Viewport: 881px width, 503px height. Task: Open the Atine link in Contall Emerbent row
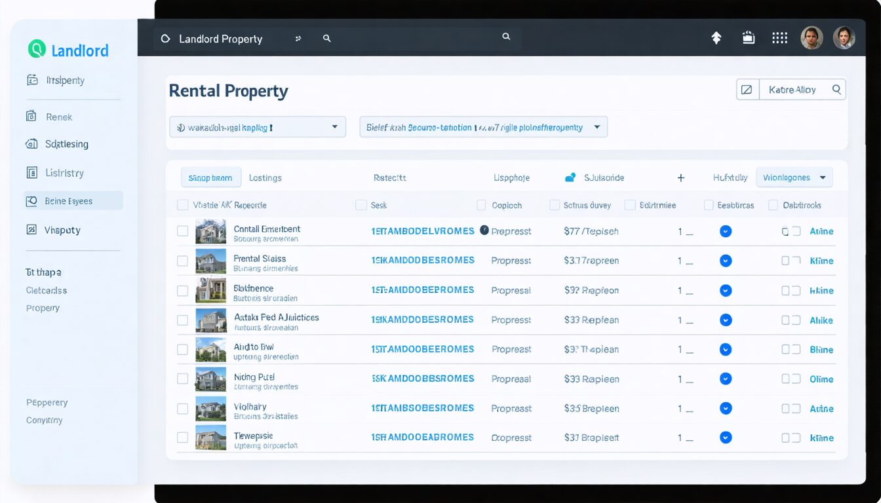click(x=821, y=231)
